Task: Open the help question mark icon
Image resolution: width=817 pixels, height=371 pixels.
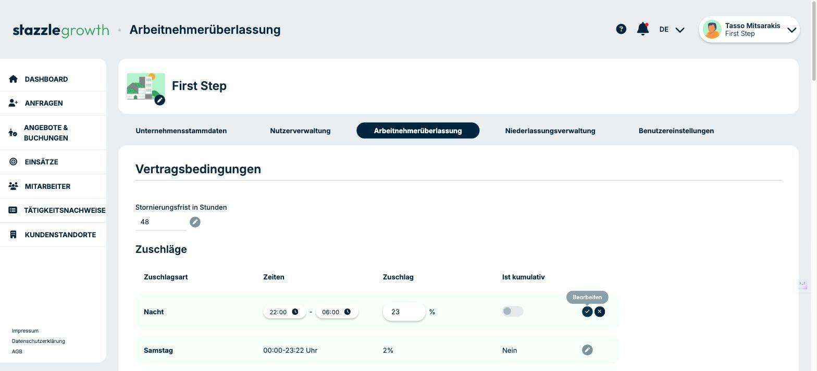Action: point(621,29)
